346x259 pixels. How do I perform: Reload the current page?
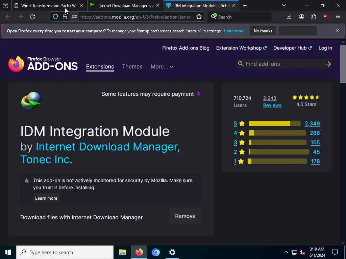[32, 17]
